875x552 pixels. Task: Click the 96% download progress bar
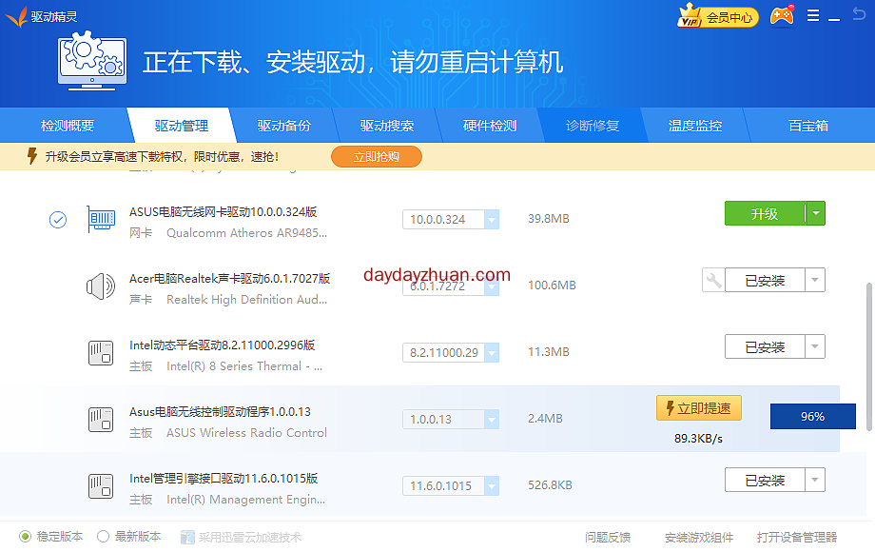[x=812, y=416]
